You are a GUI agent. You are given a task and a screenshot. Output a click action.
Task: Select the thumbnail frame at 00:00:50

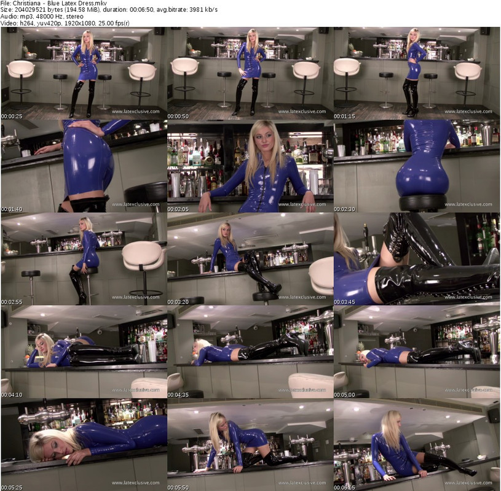(x=251, y=74)
